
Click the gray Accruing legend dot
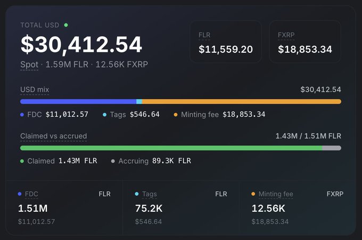(113, 161)
